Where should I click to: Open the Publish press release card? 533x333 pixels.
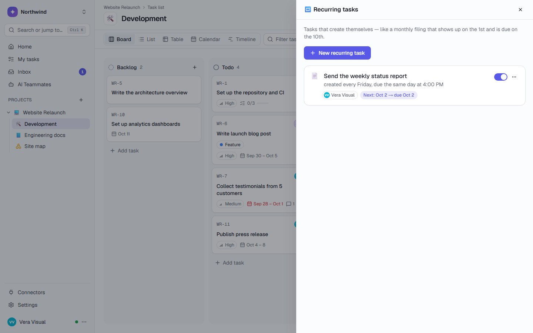point(254,235)
